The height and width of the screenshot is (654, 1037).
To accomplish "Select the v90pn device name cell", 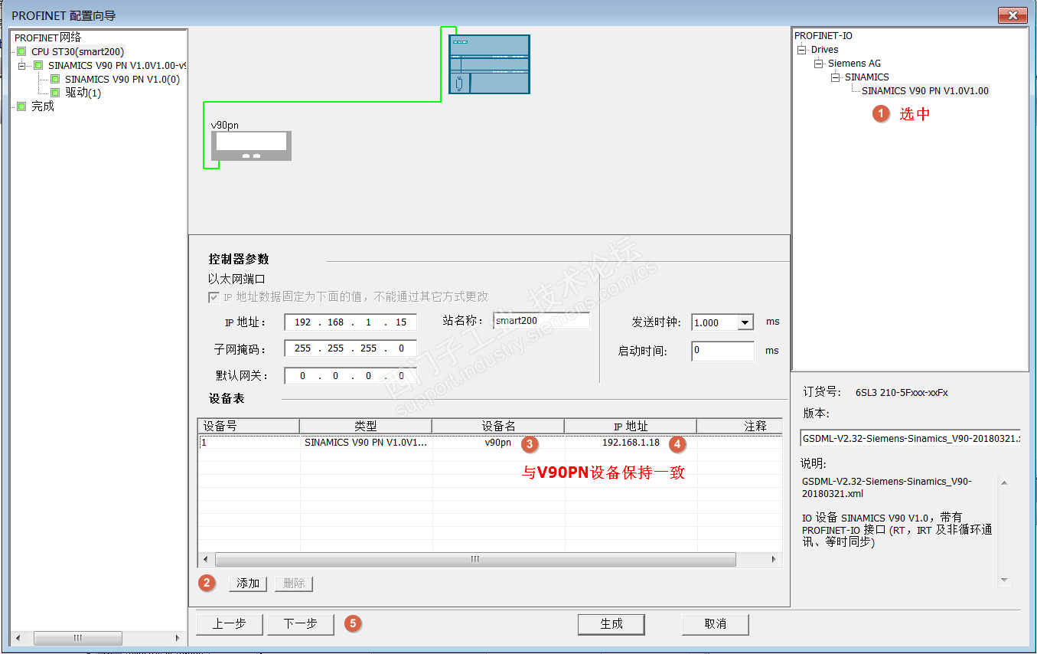I will 498,442.
